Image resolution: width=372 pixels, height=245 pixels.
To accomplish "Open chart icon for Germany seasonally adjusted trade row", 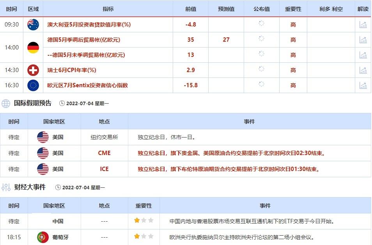I will [x=363, y=40].
